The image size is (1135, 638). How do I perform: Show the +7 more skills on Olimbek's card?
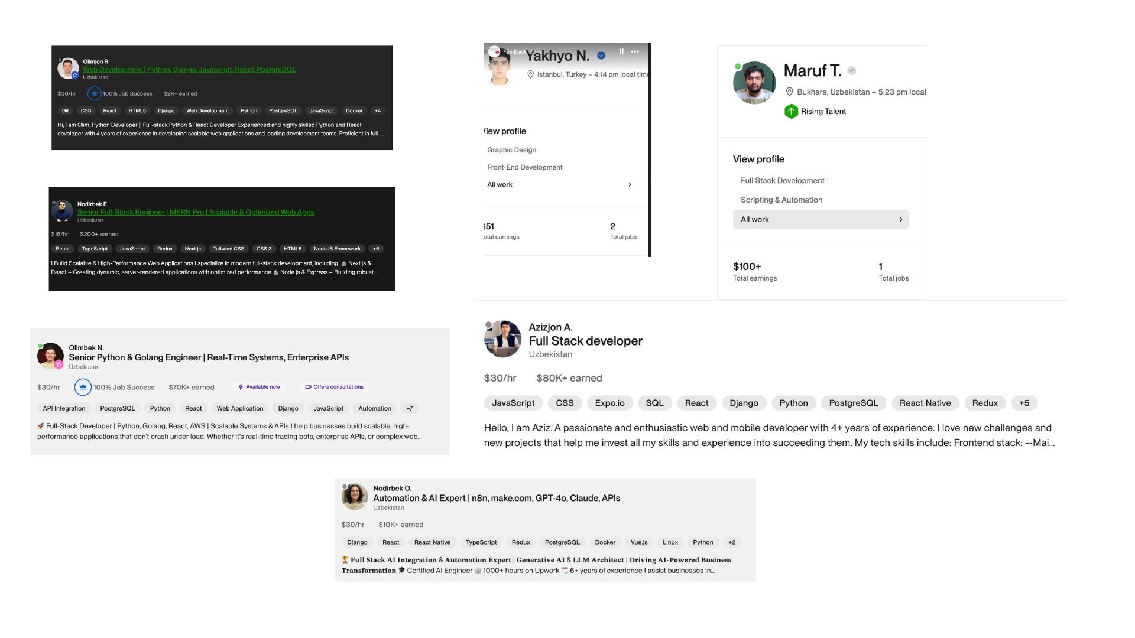pyautogui.click(x=410, y=409)
